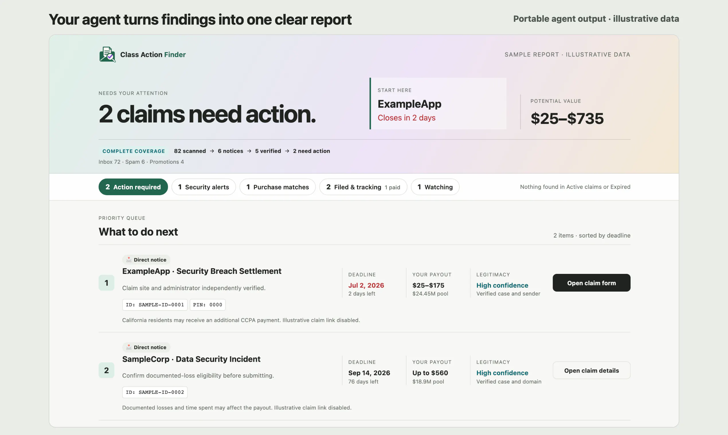Click the priority number 2 badge
This screenshot has width=728, height=435.
pyautogui.click(x=106, y=370)
